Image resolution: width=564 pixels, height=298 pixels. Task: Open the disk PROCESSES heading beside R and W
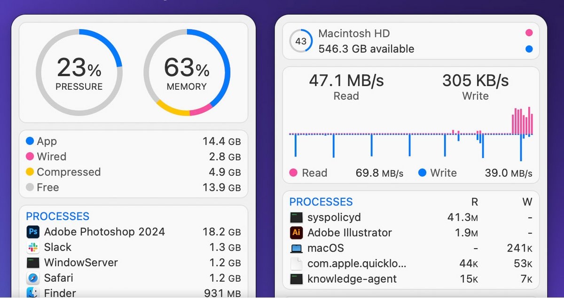click(321, 202)
